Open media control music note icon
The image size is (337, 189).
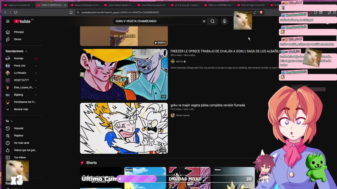pyautogui.click(x=329, y=12)
